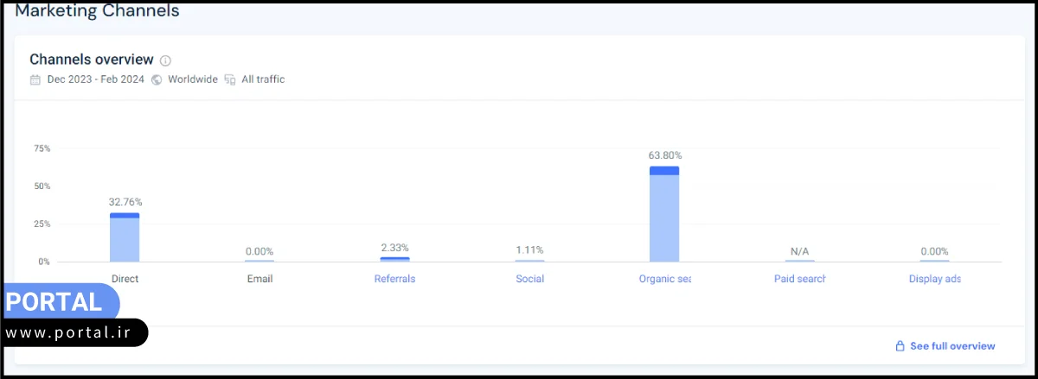1038x379 pixels.
Task: Open the Organic search channel link
Action: pyautogui.click(x=664, y=279)
